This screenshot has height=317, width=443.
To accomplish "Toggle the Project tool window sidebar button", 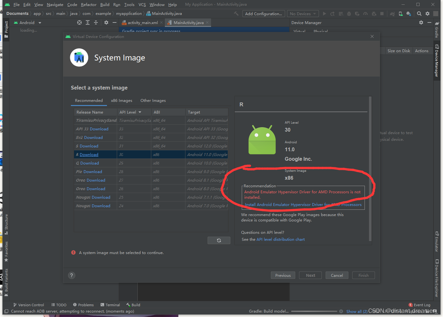I will (x=6, y=29).
